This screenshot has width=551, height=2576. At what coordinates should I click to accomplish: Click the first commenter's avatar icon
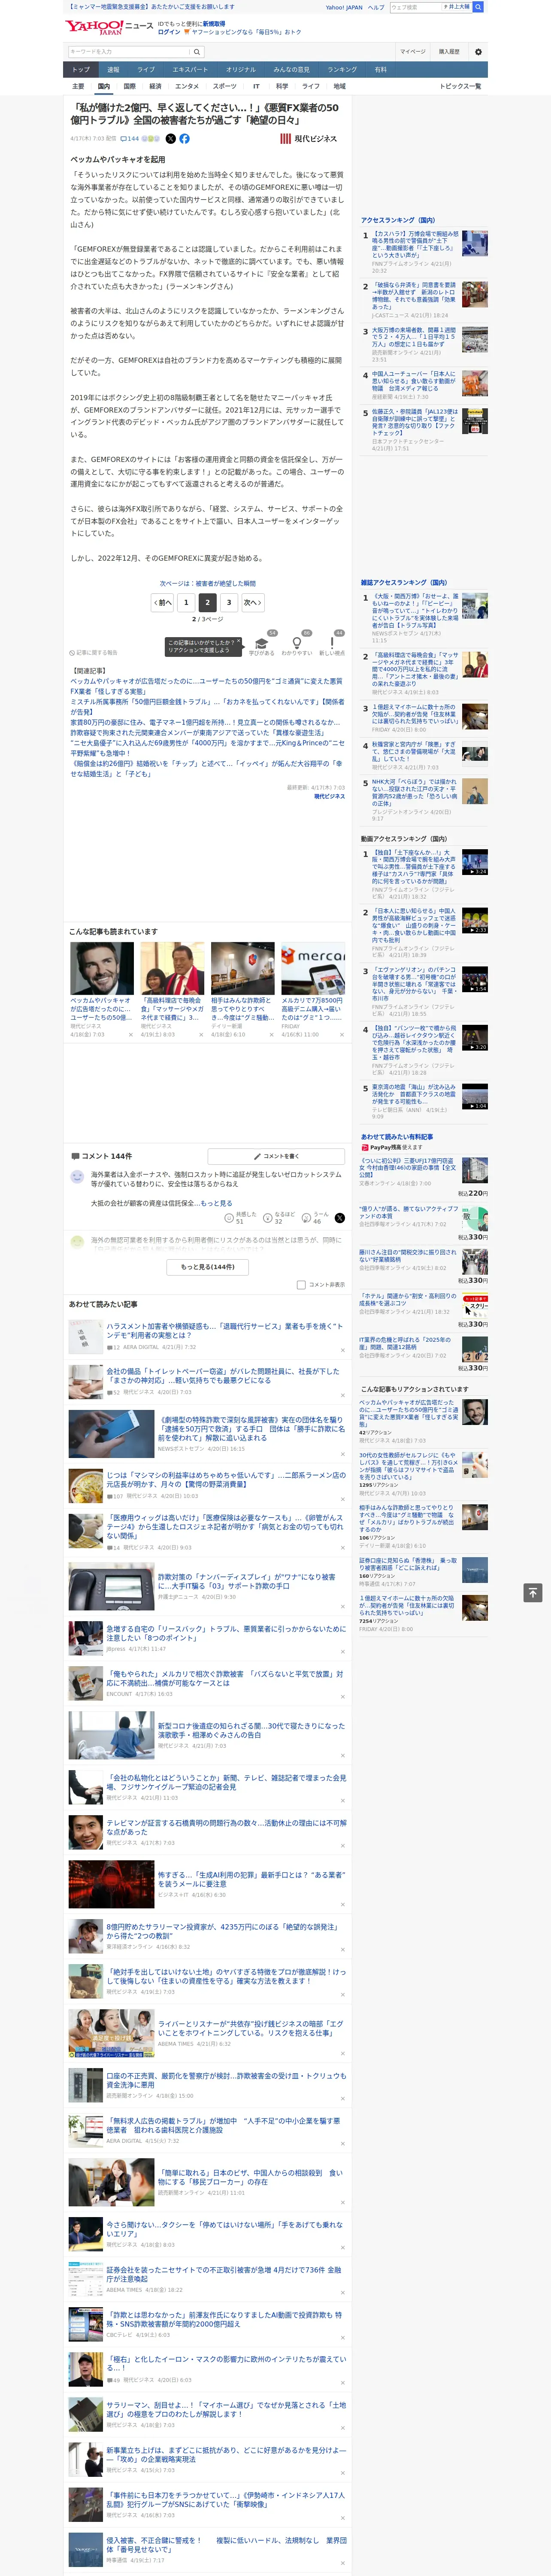[77, 1177]
